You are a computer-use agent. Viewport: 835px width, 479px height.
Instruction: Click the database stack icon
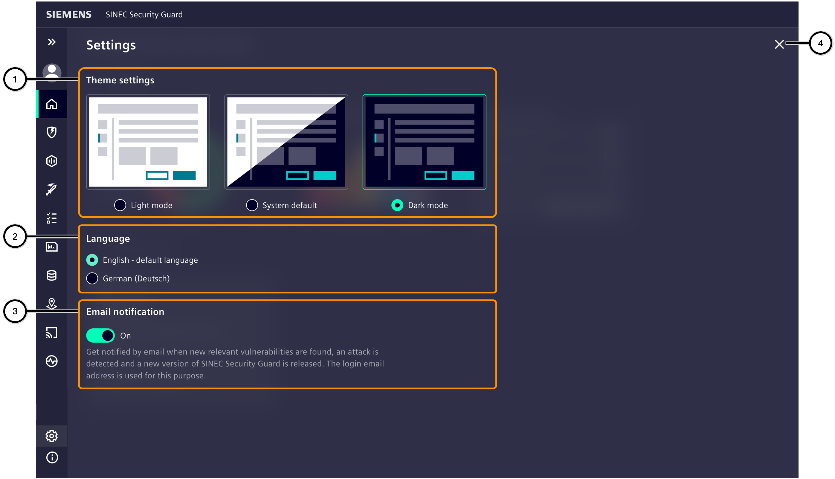coord(52,276)
